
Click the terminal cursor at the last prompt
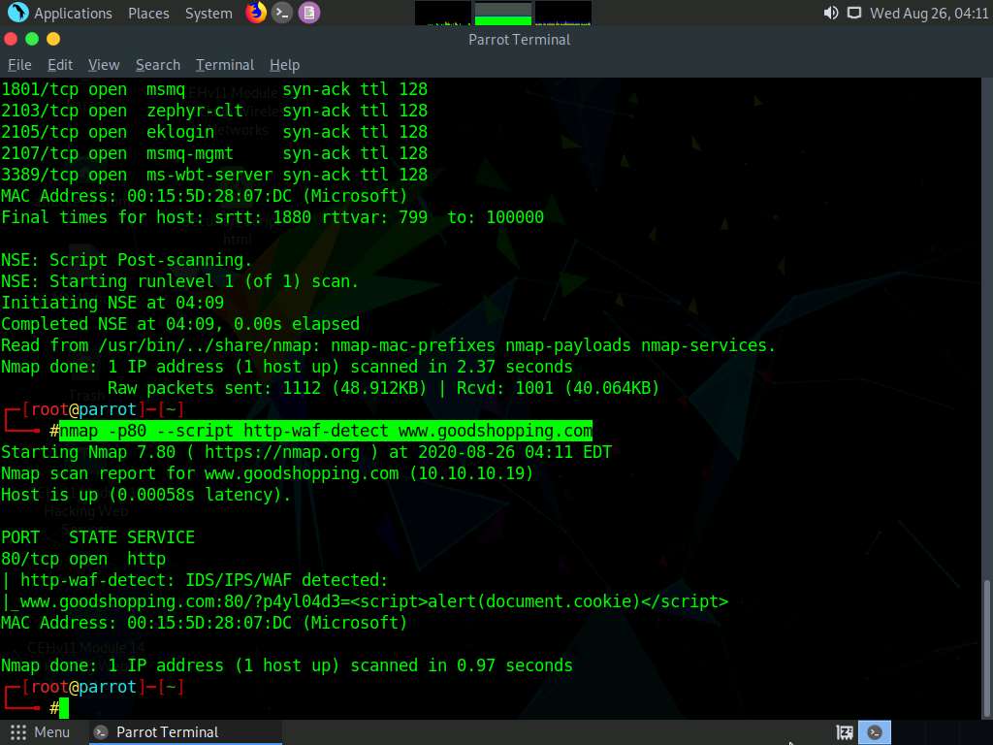(64, 708)
